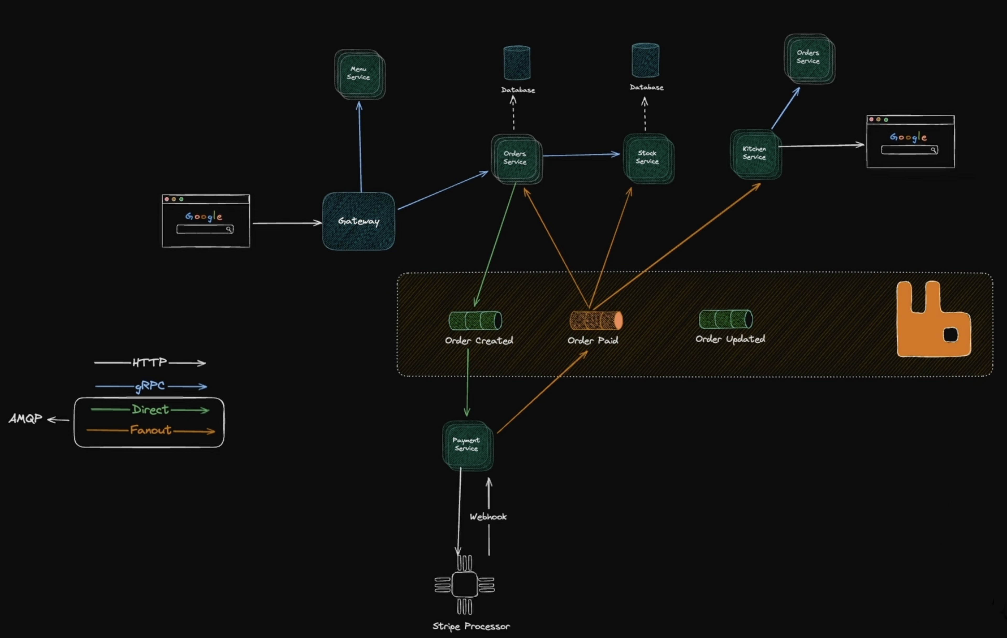Select the Stripe Processor caption

pos(471,626)
